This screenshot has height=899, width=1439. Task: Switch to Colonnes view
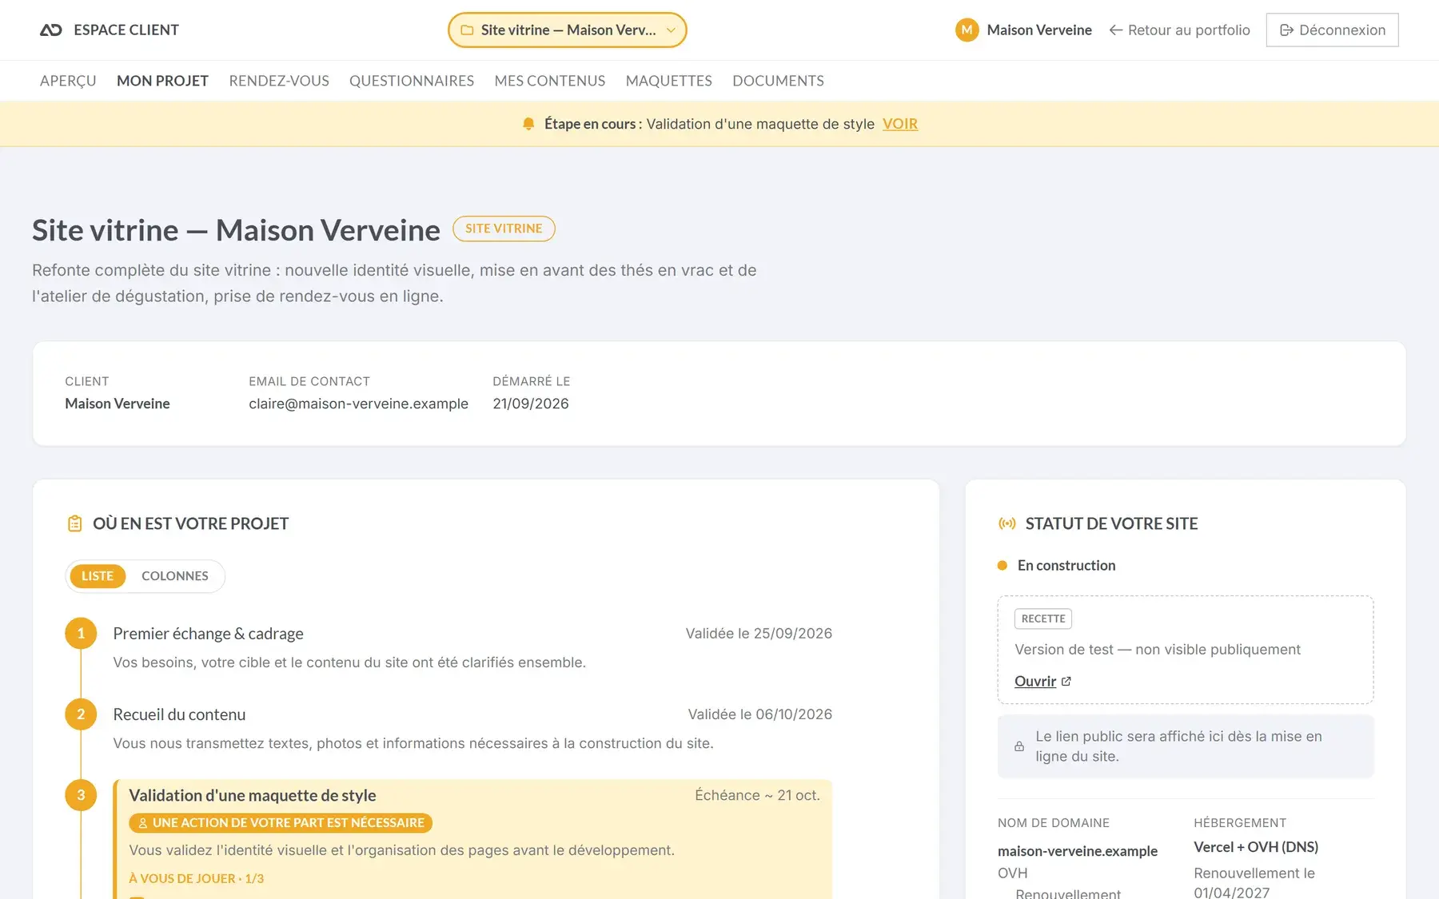click(175, 576)
